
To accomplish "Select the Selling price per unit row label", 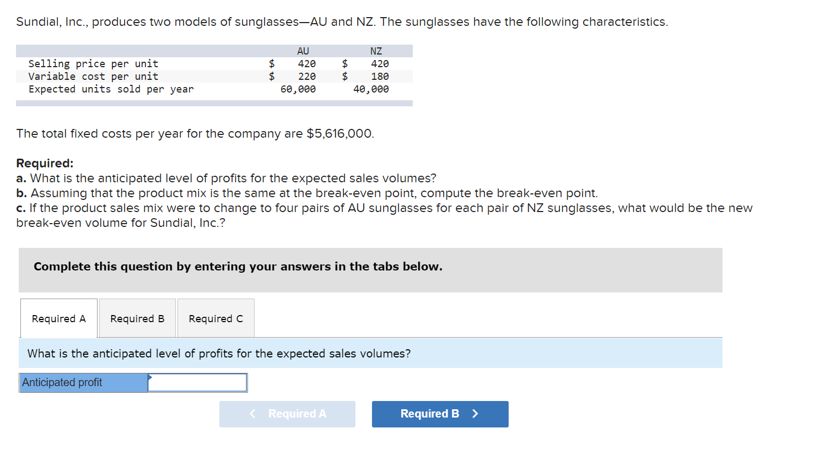I will [93, 64].
